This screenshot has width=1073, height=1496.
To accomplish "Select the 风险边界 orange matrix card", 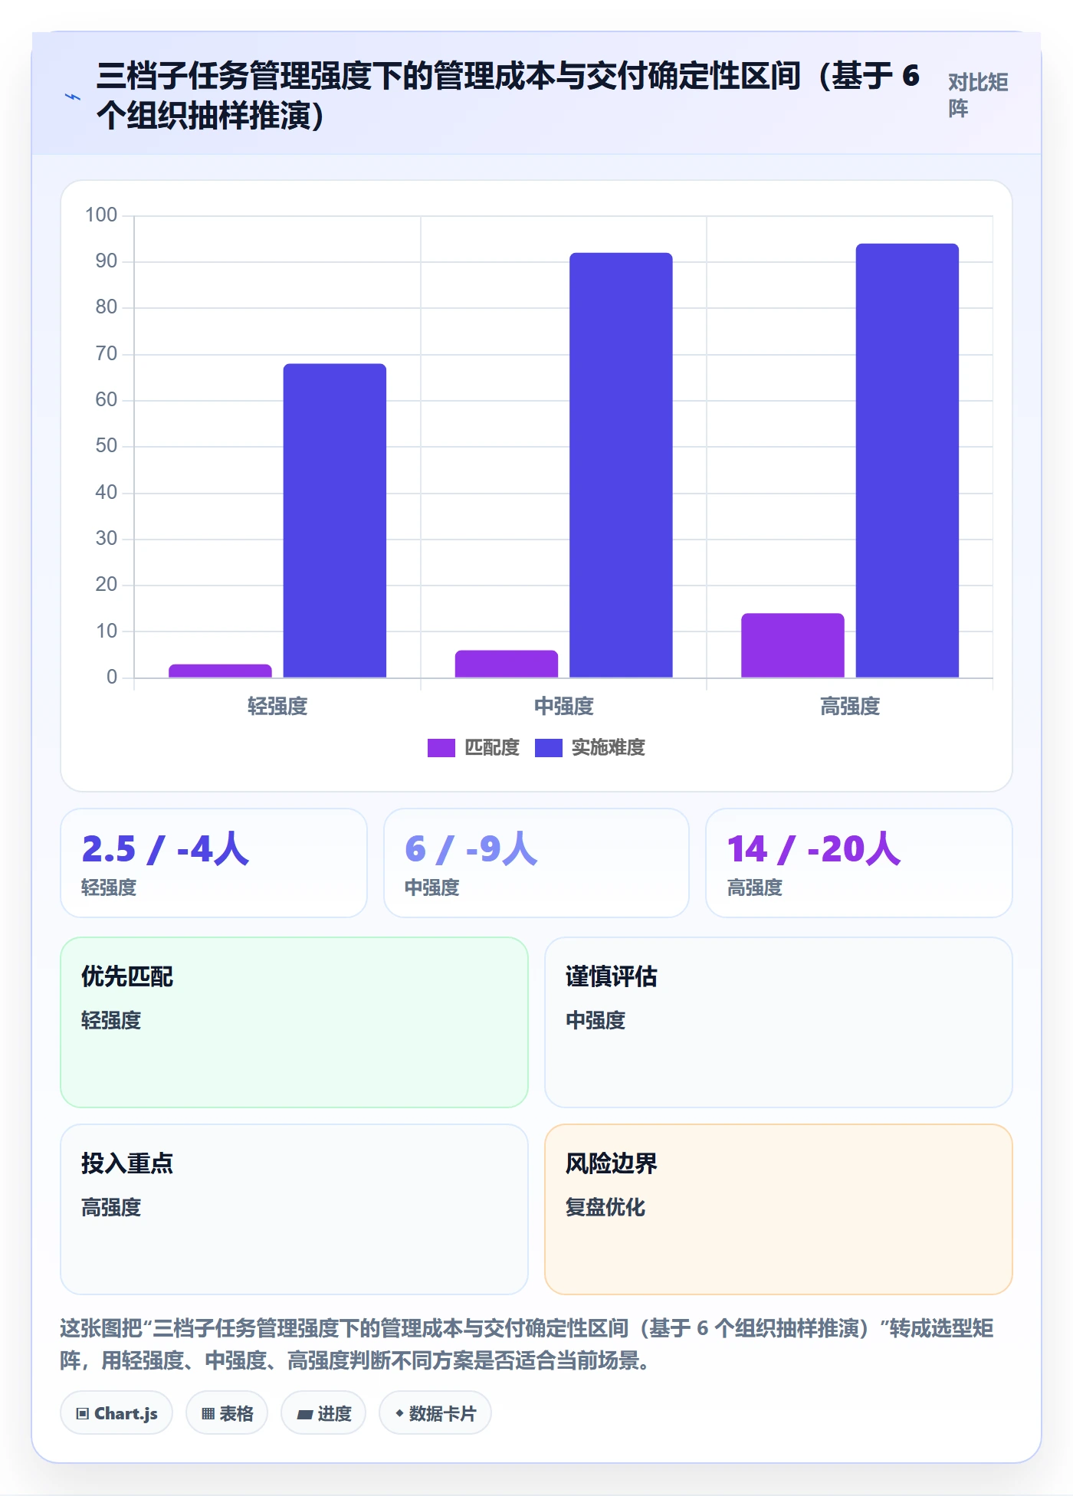I will coord(779,1209).
